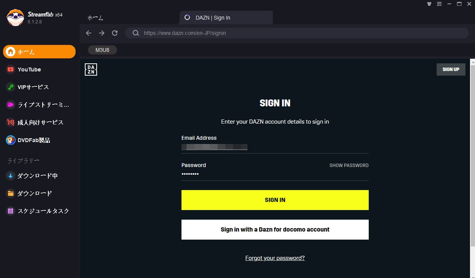Click the SIGN UP button
The width and height of the screenshot is (475, 278).
coord(451,69)
